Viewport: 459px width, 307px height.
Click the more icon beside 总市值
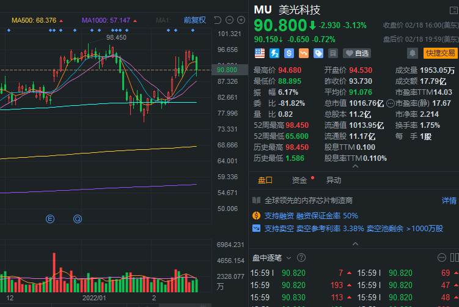tap(391, 103)
